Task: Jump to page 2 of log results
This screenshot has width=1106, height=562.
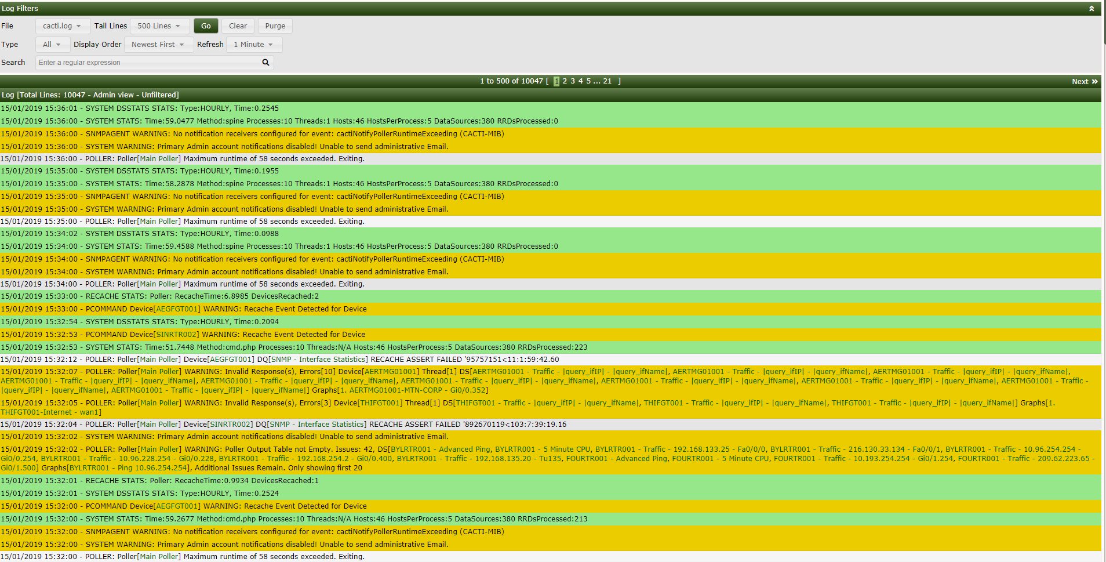Action: coord(564,81)
